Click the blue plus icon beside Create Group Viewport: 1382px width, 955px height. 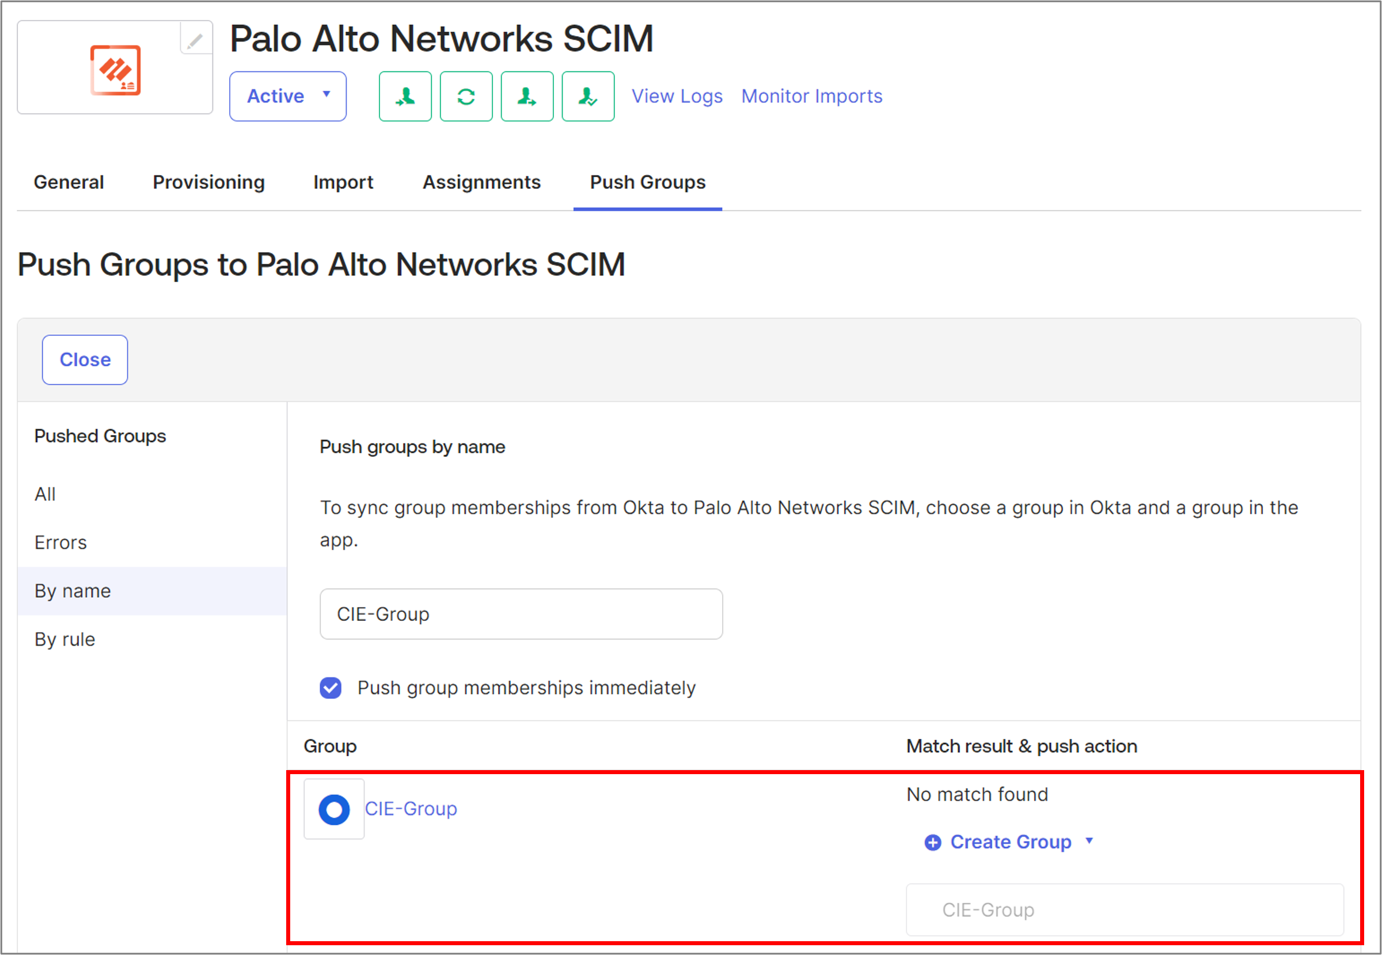[x=933, y=843]
